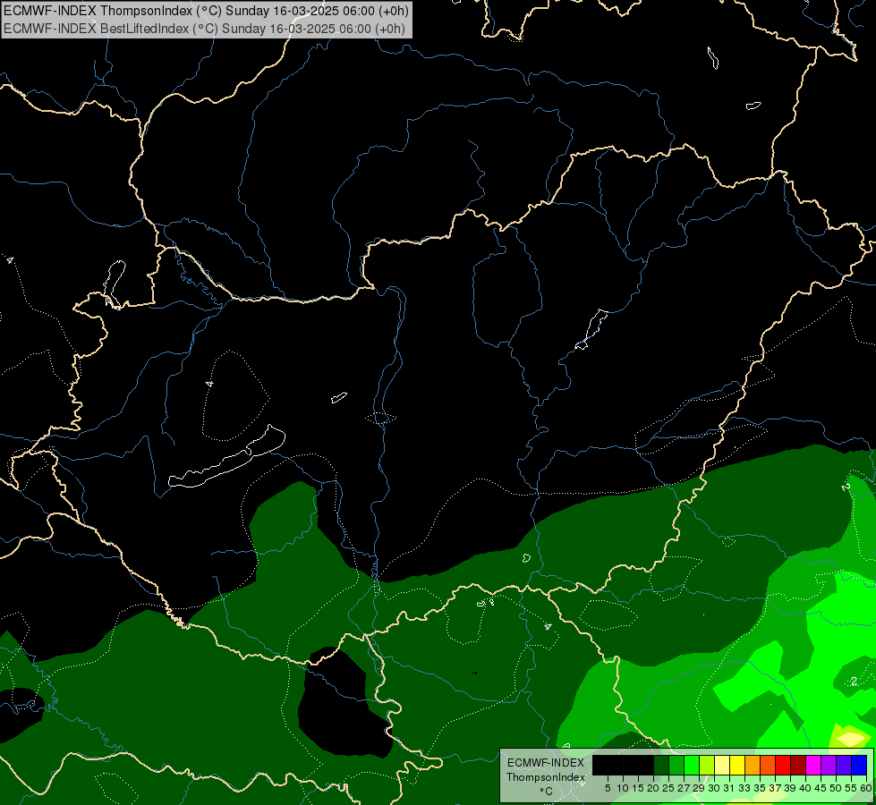This screenshot has height=805, width=876.
Task: Click the legend scale value "33"
Action: pos(744,788)
